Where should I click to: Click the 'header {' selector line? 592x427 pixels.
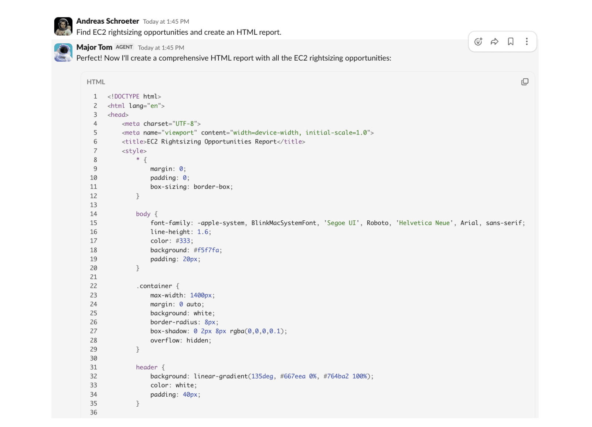click(150, 367)
